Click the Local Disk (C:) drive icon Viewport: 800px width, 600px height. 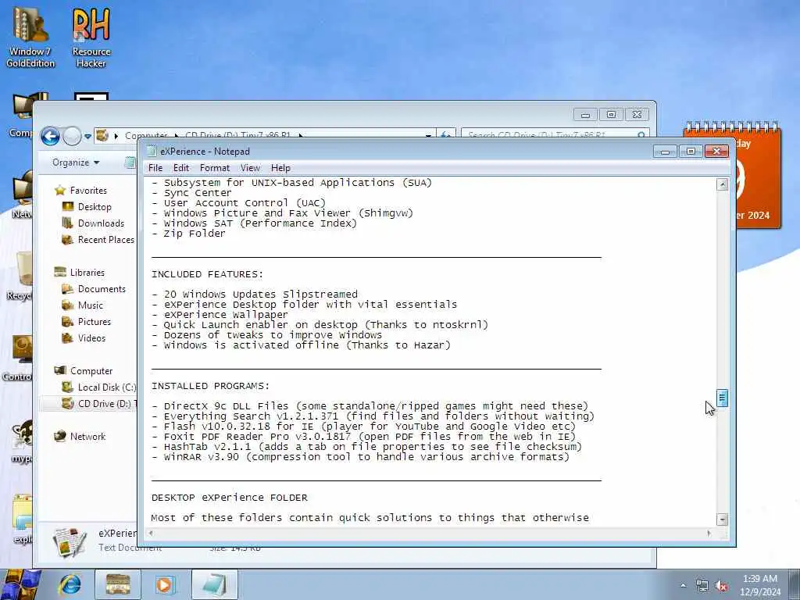coord(68,387)
